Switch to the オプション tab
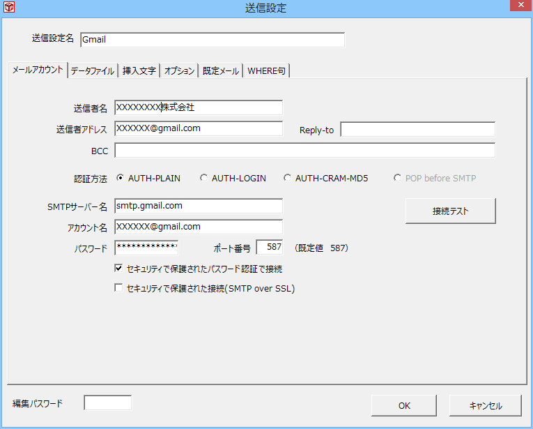Screen dimensions: 533x429 click(179, 70)
